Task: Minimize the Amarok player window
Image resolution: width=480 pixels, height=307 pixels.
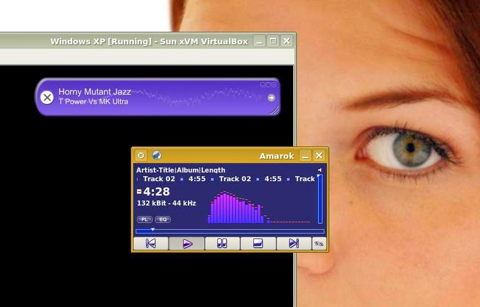Action: coord(305,155)
